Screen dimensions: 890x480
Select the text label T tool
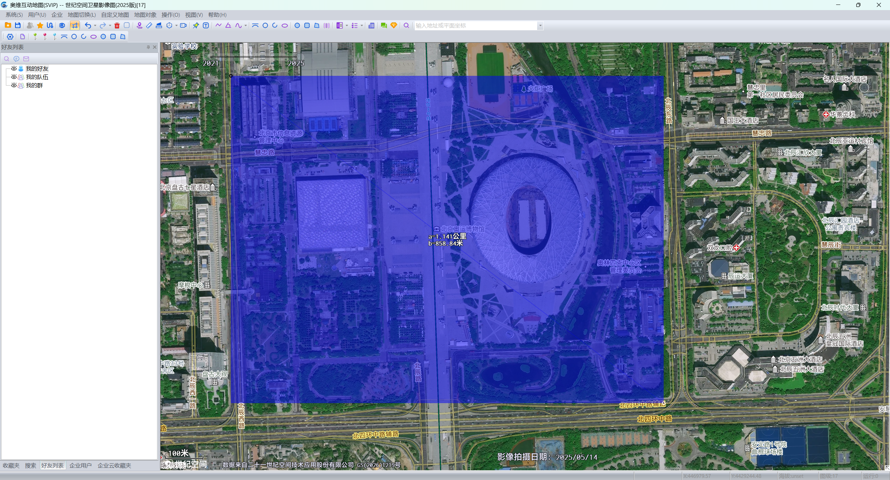pyautogui.click(x=206, y=25)
